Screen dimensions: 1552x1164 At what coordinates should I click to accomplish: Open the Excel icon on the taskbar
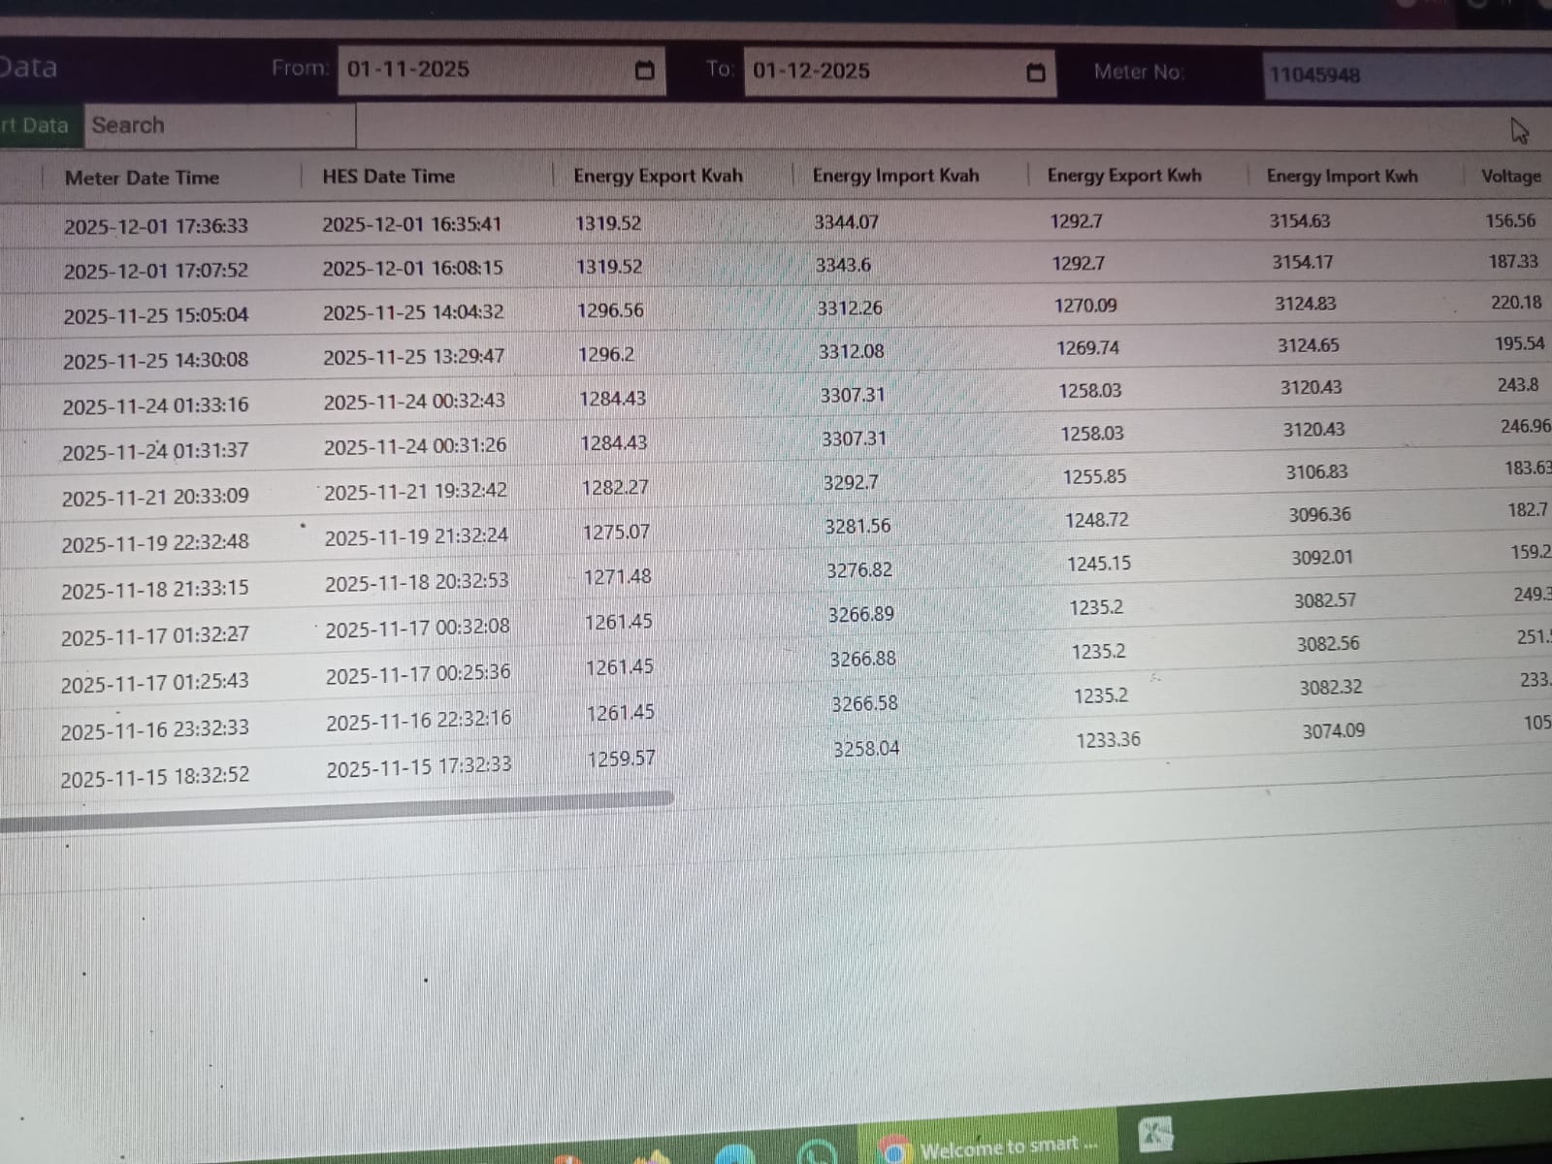(1155, 1133)
